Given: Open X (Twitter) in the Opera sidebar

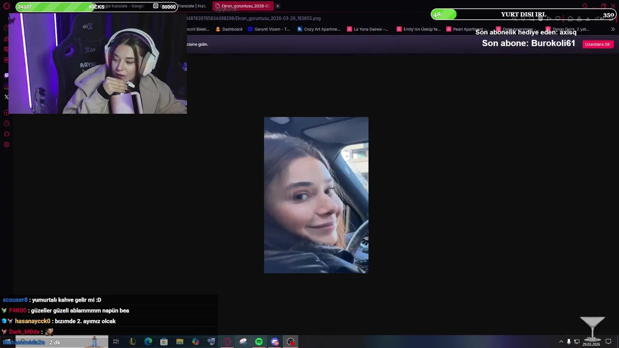Looking at the screenshot, I should pyautogui.click(x=6, y=97).
